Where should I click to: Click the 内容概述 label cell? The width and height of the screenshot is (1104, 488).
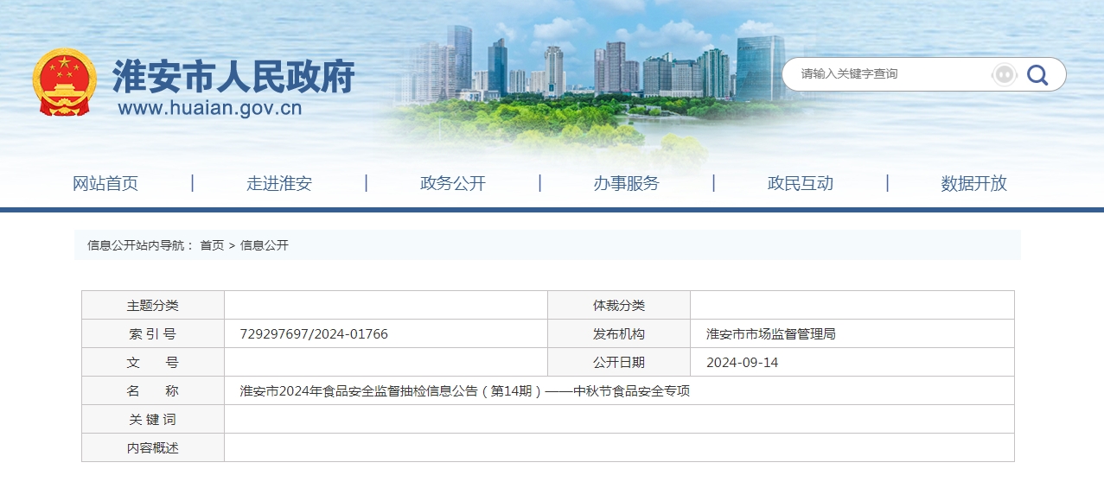point(153,448)
